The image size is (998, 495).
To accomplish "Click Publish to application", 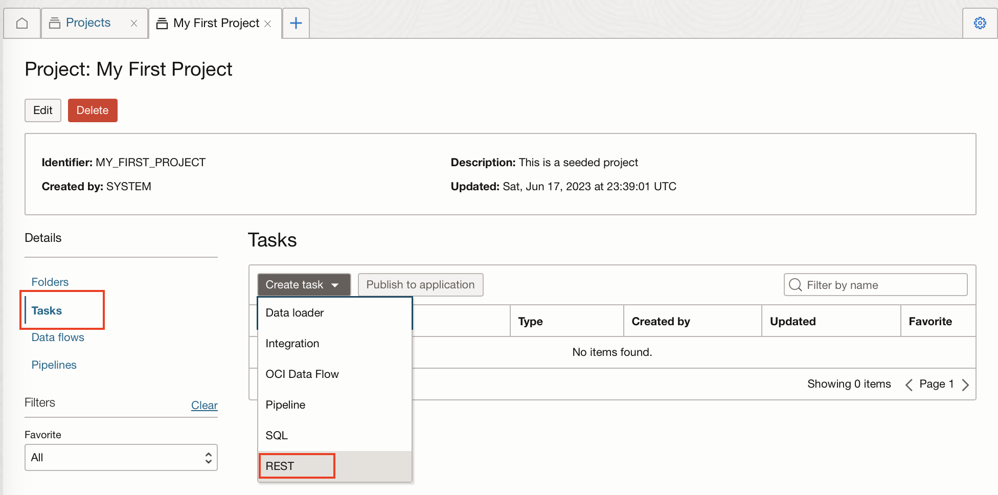I will (x=420, y=284).
